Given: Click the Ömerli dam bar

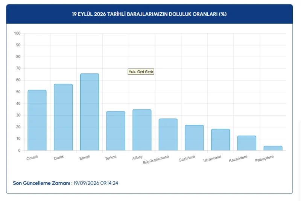Looking at the screenshot, I should [x=37, y=120].
